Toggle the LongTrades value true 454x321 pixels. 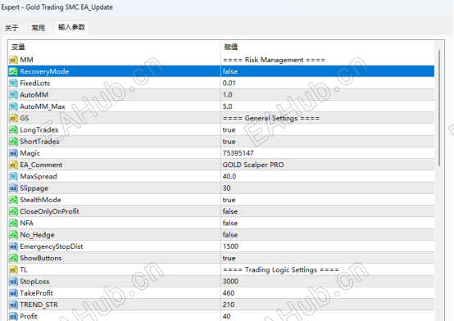pyautogui.click(x=328, y=130)
